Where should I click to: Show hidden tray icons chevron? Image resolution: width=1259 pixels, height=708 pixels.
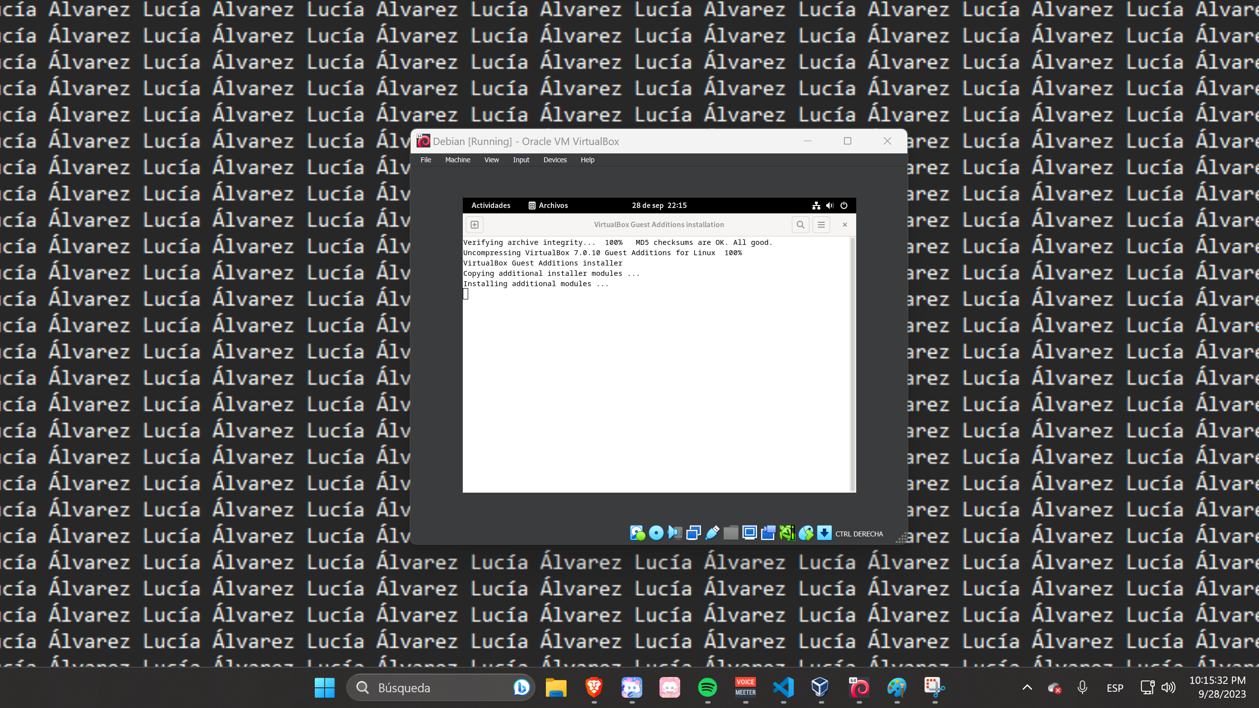click(1027, 687)
